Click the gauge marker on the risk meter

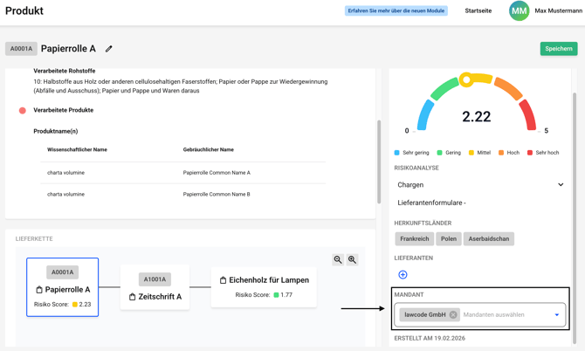click(x=466, y=80)
